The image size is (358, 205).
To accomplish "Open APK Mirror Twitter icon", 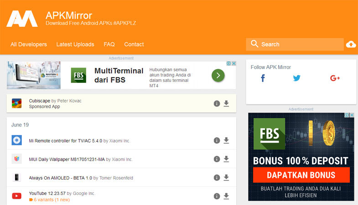I will 296,78.
